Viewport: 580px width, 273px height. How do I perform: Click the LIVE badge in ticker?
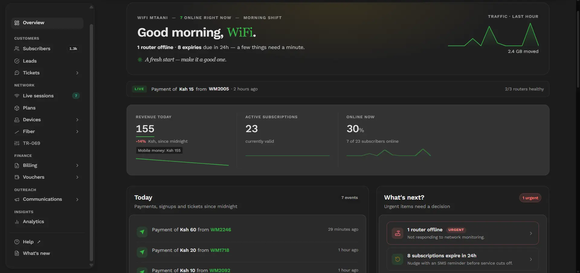pos(139,89)
